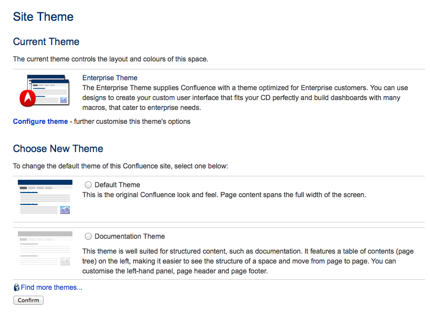Click the red arrow badge on Enterprise Theme preview
Viewport: 430px width, 318px height.
coord(28,99)
